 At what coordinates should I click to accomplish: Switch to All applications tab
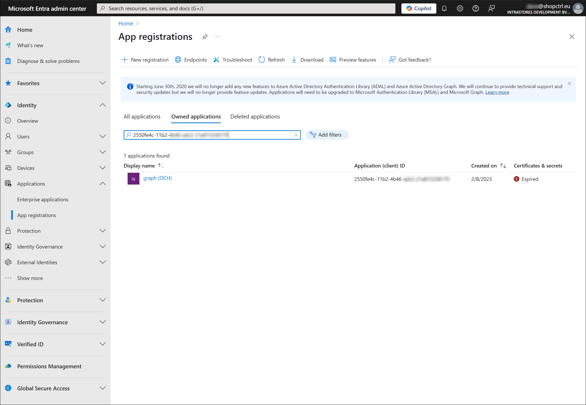pyautogui.click(x=142, y=117)
